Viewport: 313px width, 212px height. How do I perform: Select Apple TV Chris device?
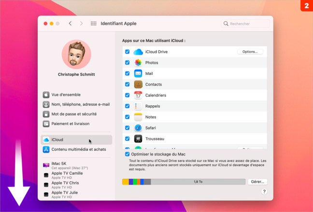(76, 185)
